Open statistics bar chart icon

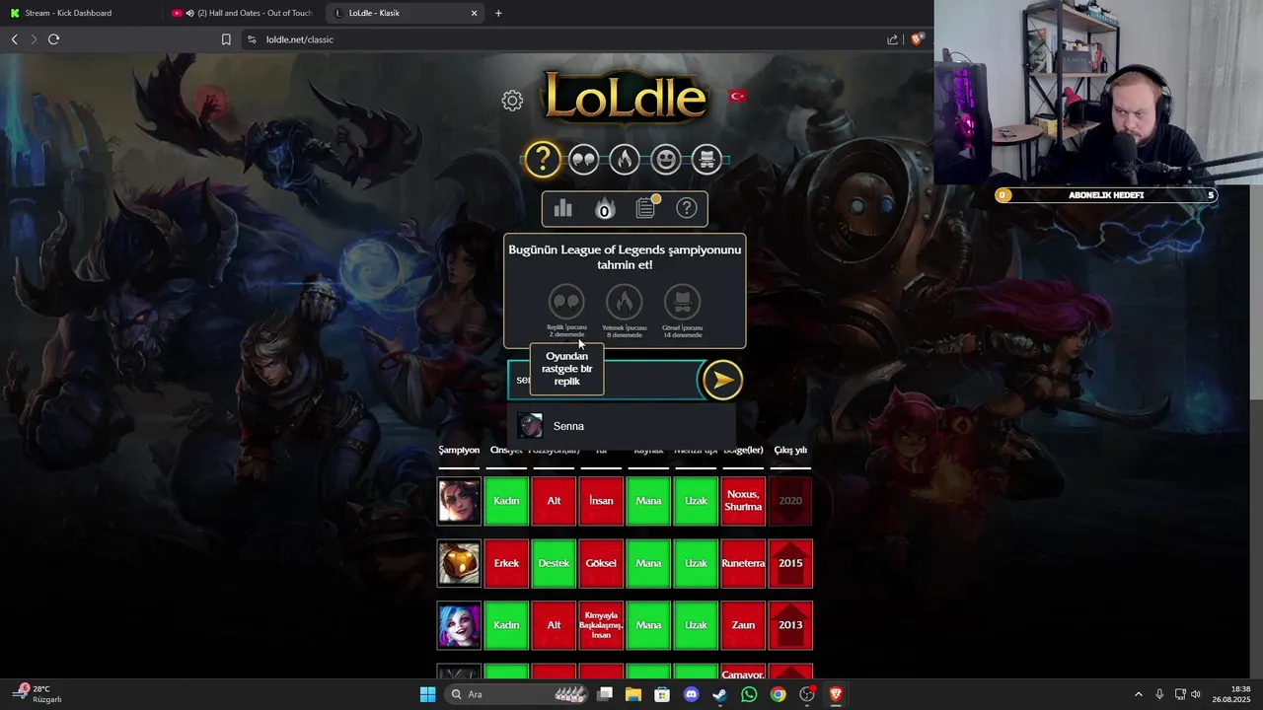(563, 208)
